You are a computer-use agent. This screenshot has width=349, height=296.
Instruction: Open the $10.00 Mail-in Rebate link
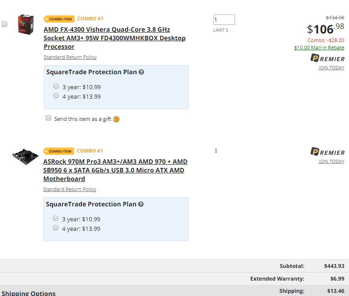click(x=319, y=48)
